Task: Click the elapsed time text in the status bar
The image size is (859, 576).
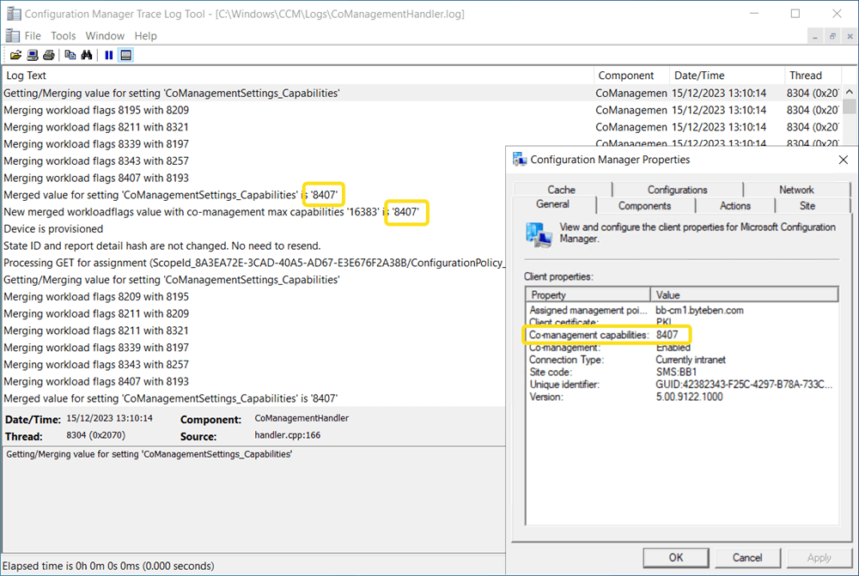Action: pos(108,566)
